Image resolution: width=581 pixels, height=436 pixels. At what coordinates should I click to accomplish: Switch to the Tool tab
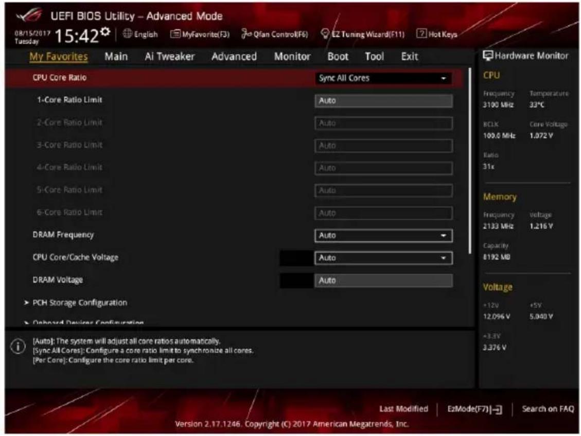374,57
